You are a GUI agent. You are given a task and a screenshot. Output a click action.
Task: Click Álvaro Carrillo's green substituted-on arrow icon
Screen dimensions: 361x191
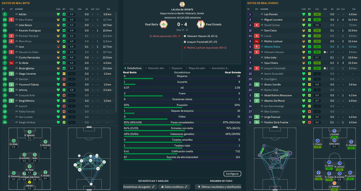(257, 85)
